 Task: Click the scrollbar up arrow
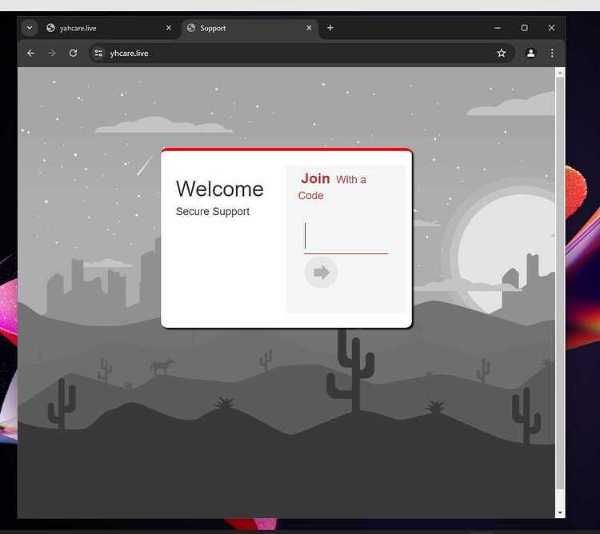point(560,73)
